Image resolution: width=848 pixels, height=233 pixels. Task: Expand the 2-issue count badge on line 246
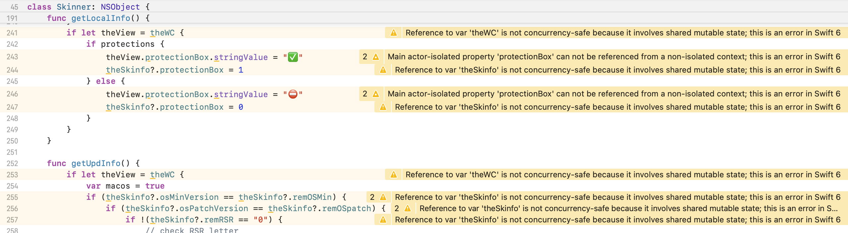click(365, 94)
